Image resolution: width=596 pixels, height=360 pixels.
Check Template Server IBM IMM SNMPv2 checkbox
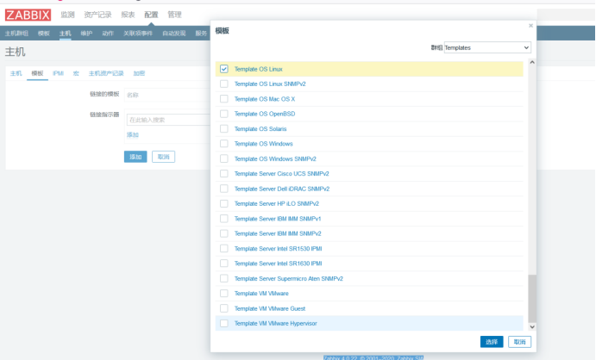[x=224, y=233]
